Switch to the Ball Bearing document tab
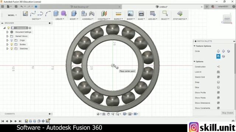 click(x=81, y=7)
